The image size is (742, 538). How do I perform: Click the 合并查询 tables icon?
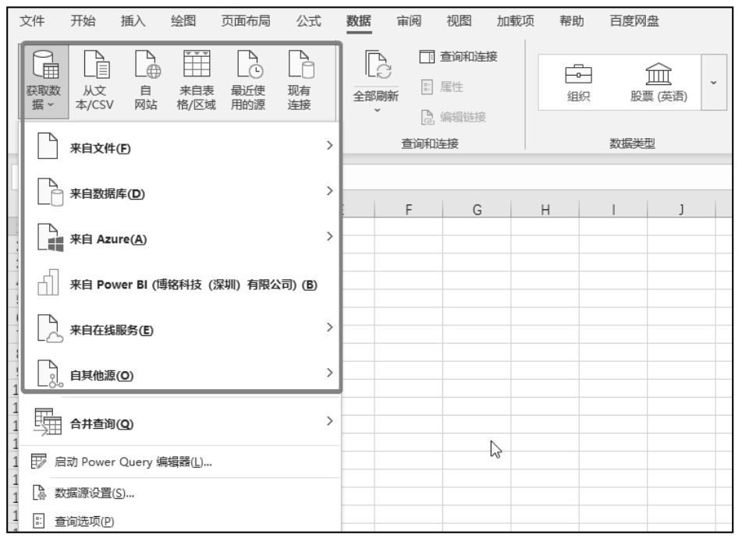(48, 422)
